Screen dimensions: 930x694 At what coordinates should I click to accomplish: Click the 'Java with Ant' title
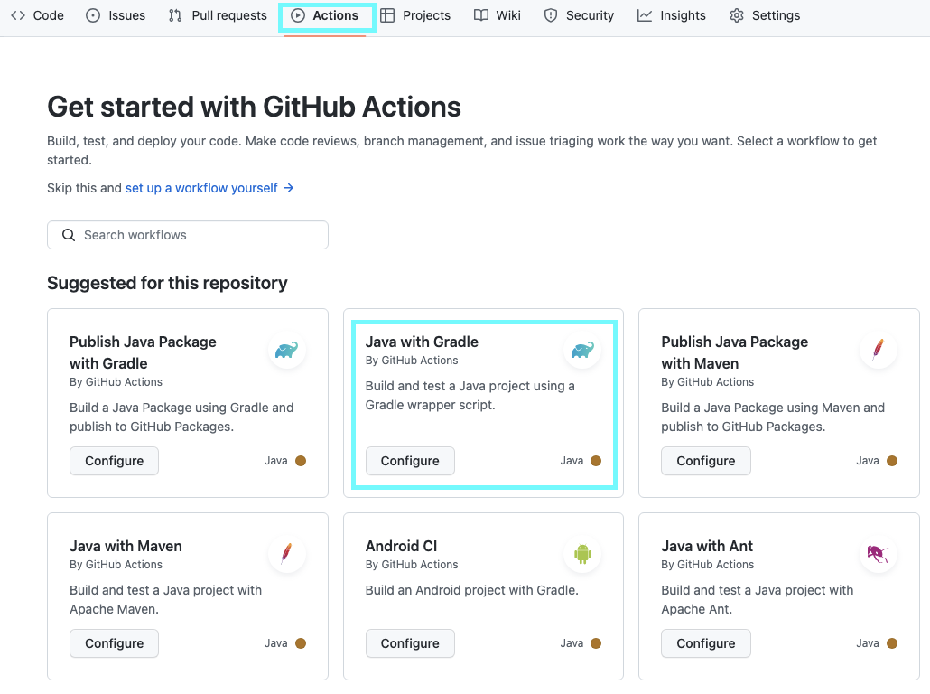(707, 546)
